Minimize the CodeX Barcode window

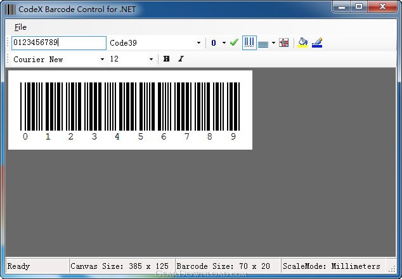[342, 7]
